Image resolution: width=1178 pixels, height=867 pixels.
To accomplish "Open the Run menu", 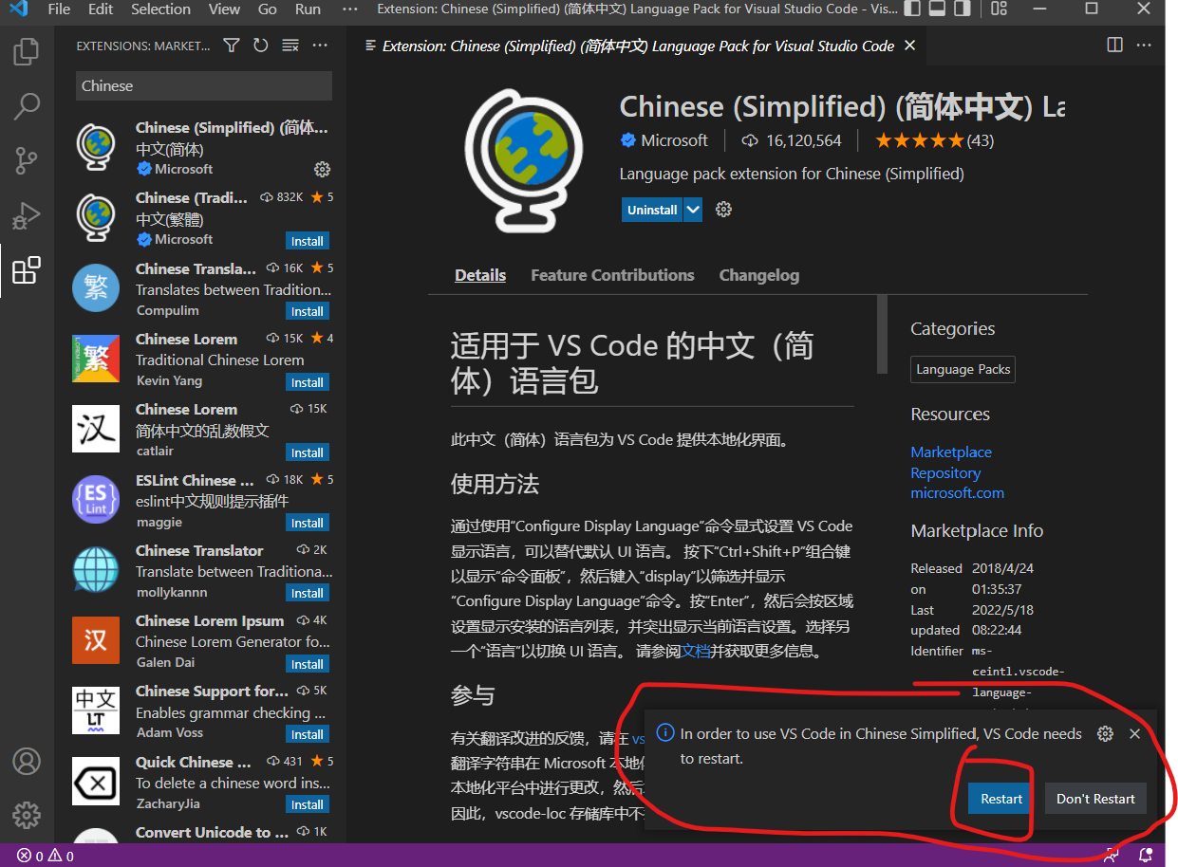I will tap(308, 9).
